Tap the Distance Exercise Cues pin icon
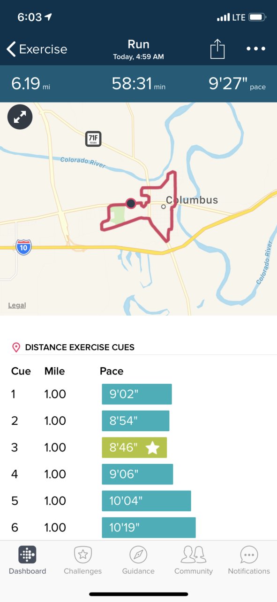Viewport: 277px width, 602px height. (x=16, y=348)
